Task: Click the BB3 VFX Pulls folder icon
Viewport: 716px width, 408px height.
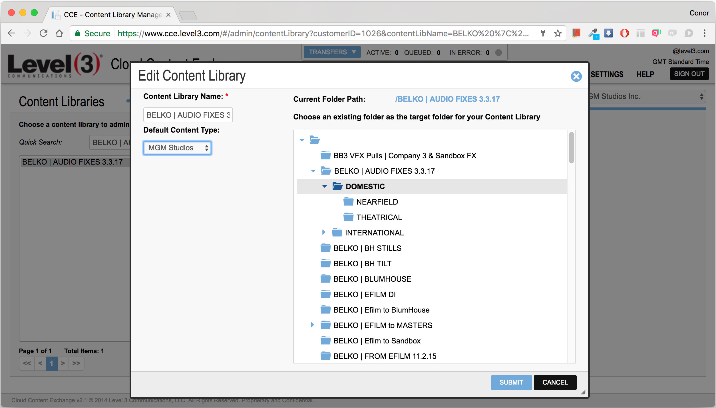Action: (325, 155)
